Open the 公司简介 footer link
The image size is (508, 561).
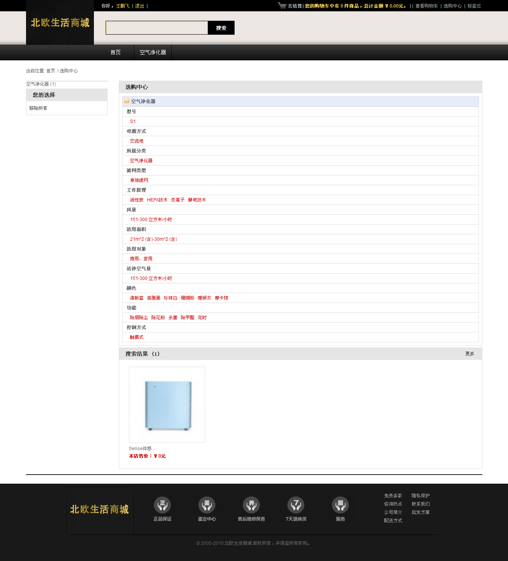click(393, 512)
